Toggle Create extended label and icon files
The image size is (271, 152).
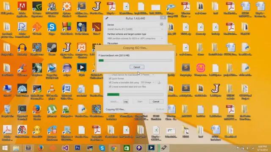[110, 87]
